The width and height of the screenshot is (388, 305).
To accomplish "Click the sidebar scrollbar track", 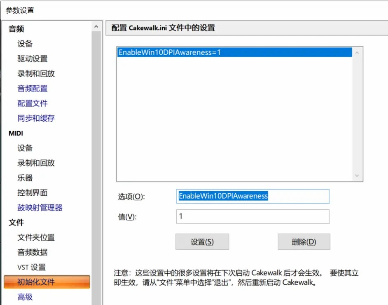I will [x=96, y=168].
